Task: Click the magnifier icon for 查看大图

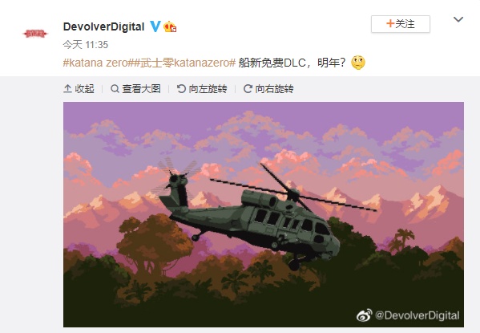Action: coord(115,89)
